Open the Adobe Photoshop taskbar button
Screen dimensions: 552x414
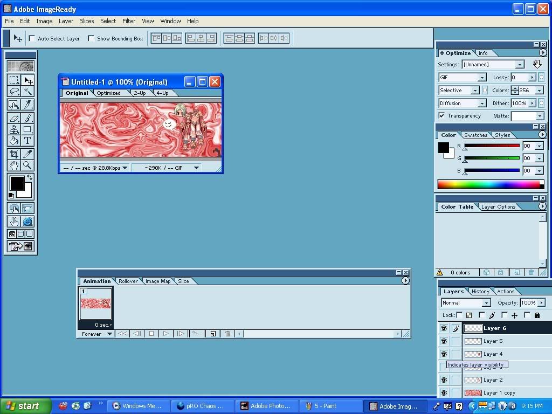(266, 406)
